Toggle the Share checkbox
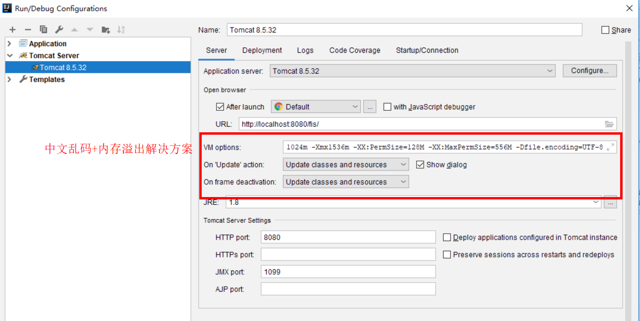This screenshot has width=640, height=321. (605, 30)
